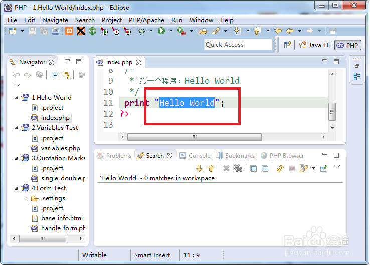Click the Save toolbar icon
The height and width of the screenshot is (266, 370).
32,31
